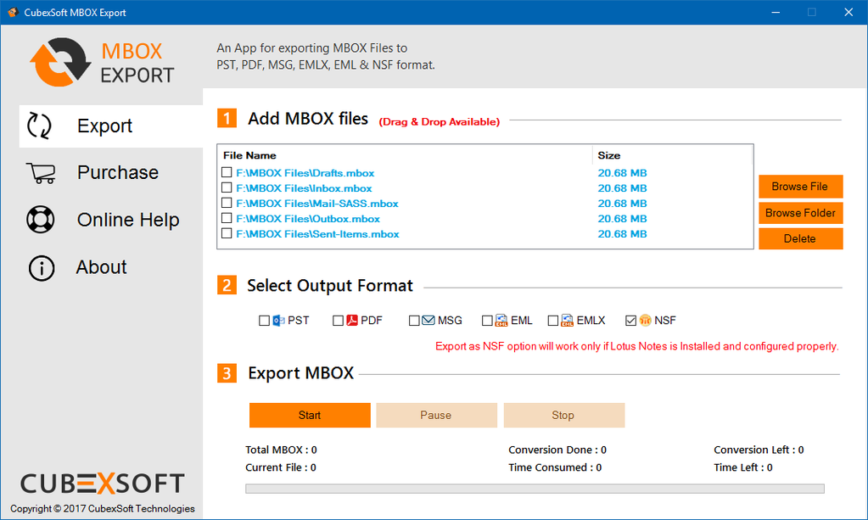This screenshot has width=868, height=520.
Task: Click the Browse Folder button
Action: (800, 213)
